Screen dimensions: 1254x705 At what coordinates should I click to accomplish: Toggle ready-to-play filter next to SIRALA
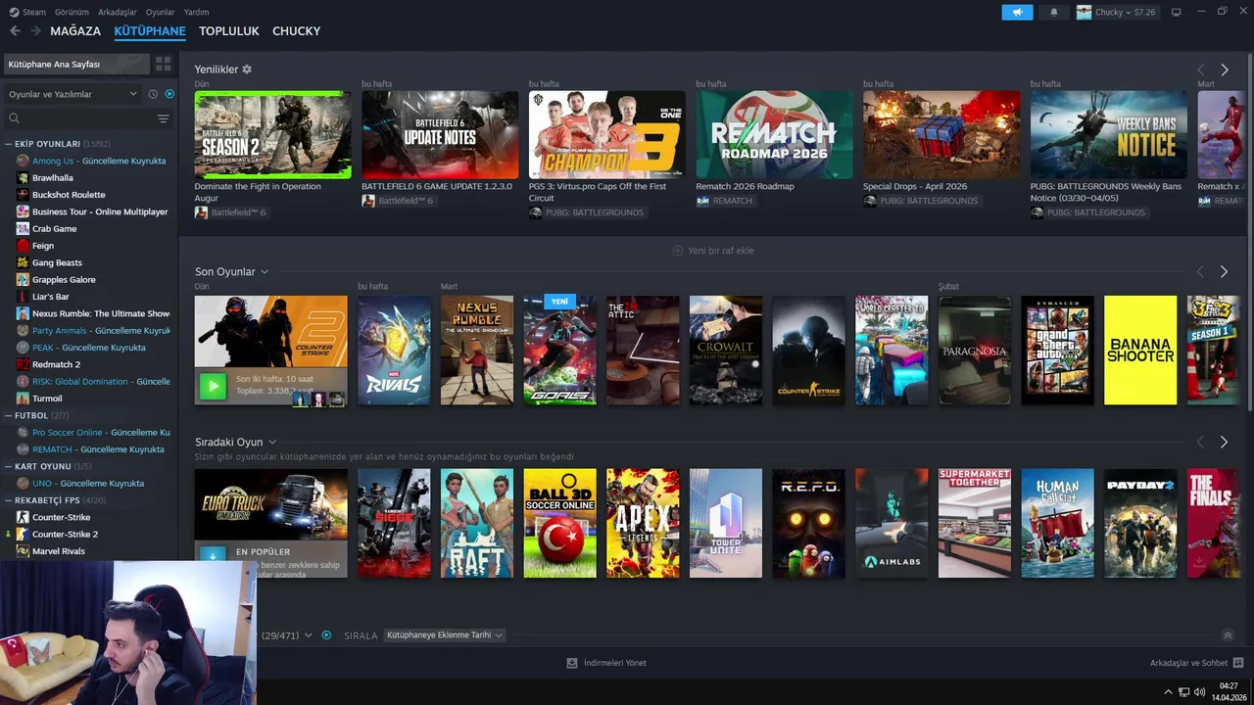coord(326,634)
